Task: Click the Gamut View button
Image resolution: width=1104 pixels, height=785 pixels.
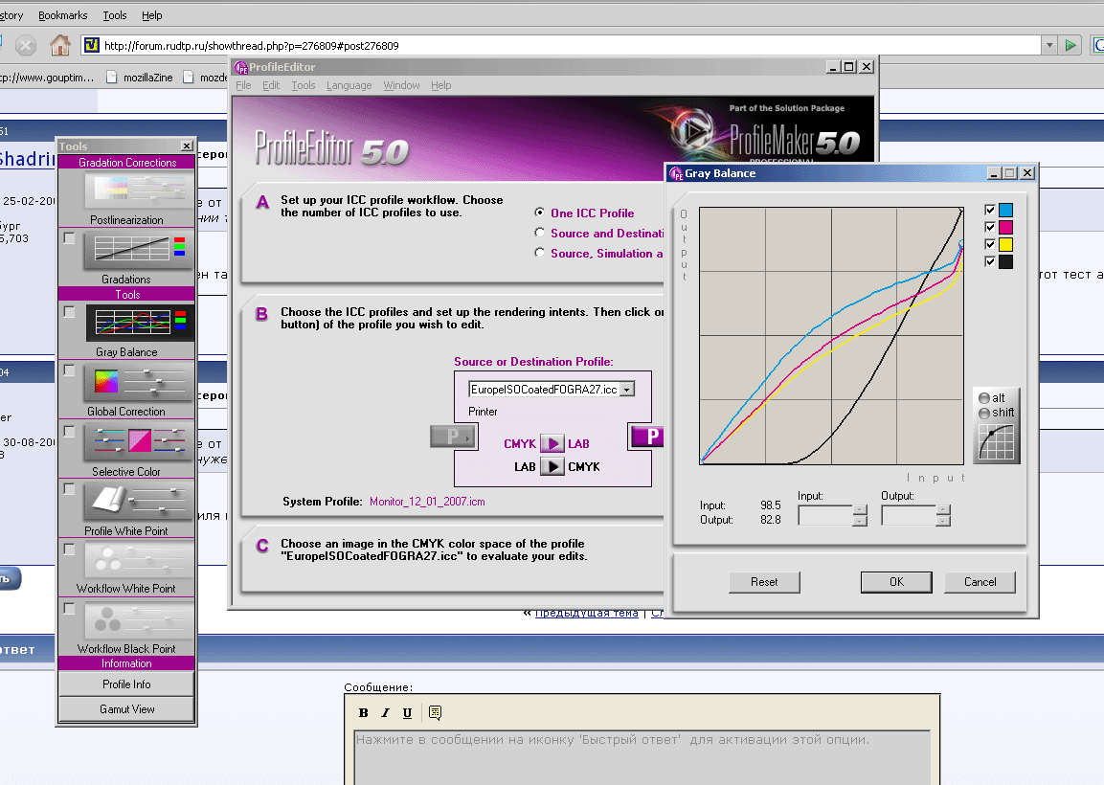Action: coord(126,709)
